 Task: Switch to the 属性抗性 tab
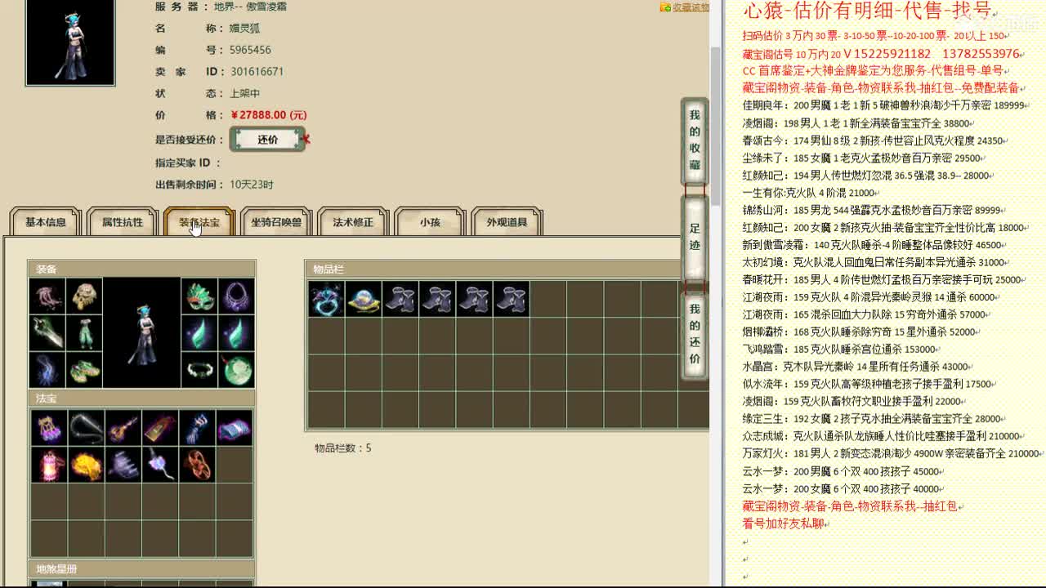coord(123,222)
